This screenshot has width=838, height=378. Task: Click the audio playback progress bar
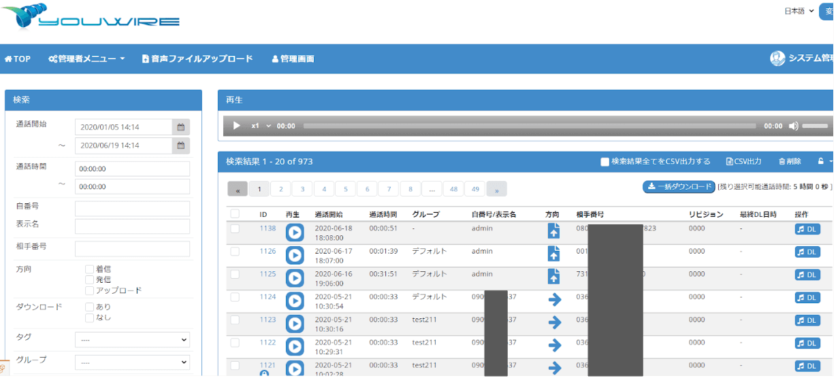[529, 126]
